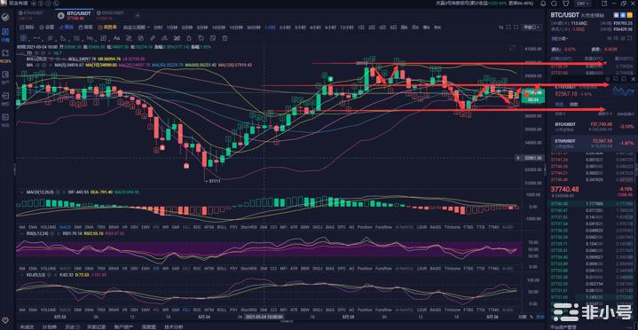
Task: Open KDJ indicator settings gear
Action: coord(49,275)
